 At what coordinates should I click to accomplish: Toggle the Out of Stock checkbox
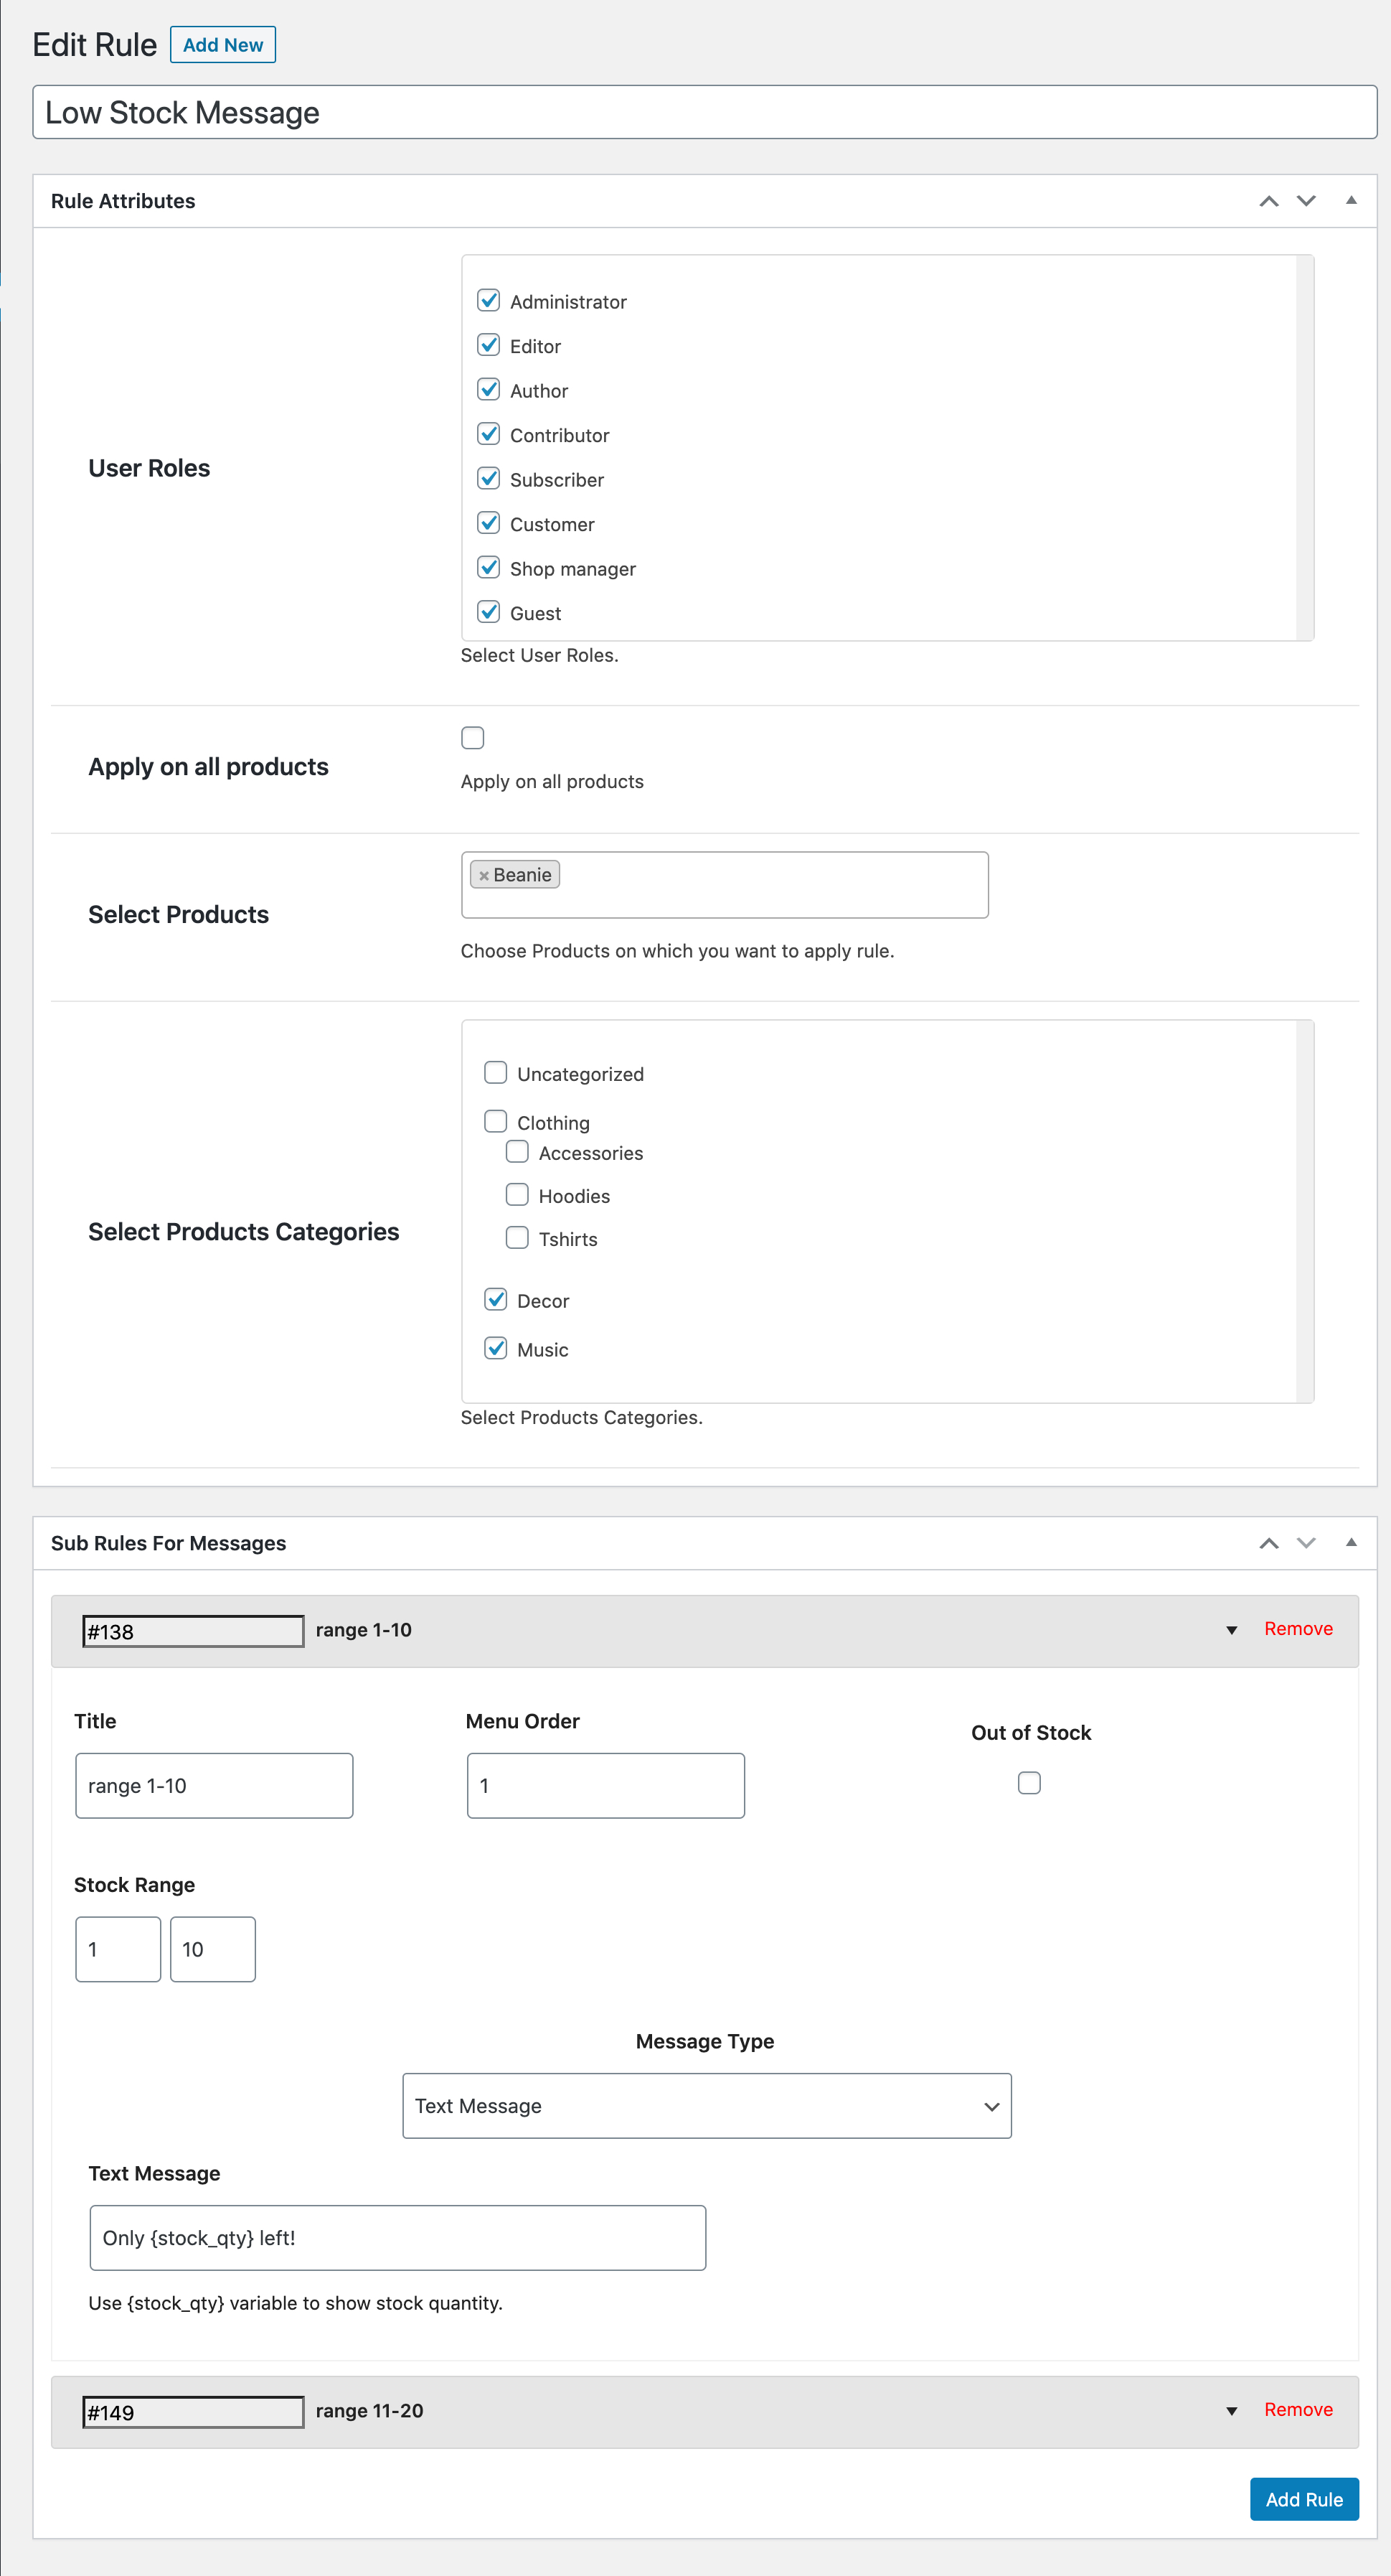[1028, 1783]
